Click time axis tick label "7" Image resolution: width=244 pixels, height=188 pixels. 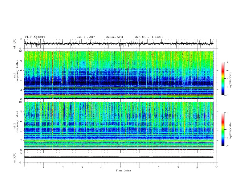[x=159, y=167]
